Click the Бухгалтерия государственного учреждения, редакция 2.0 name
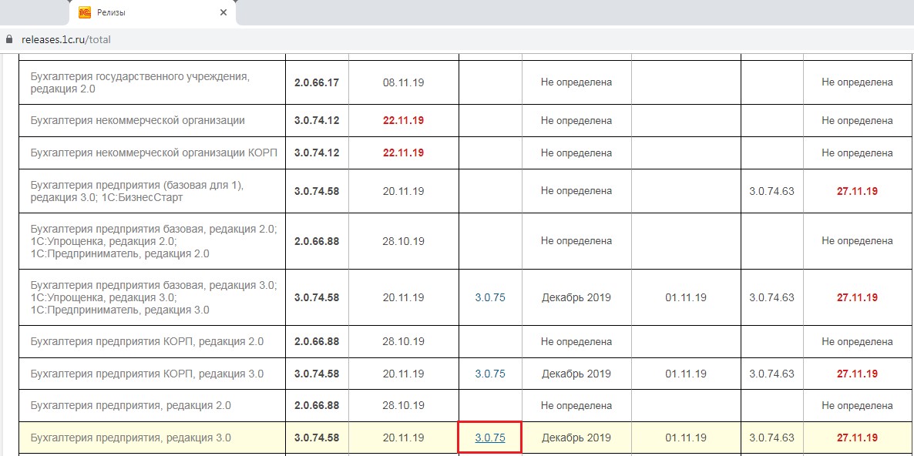This screenshot has width=914, height=456. pos(140,82)
